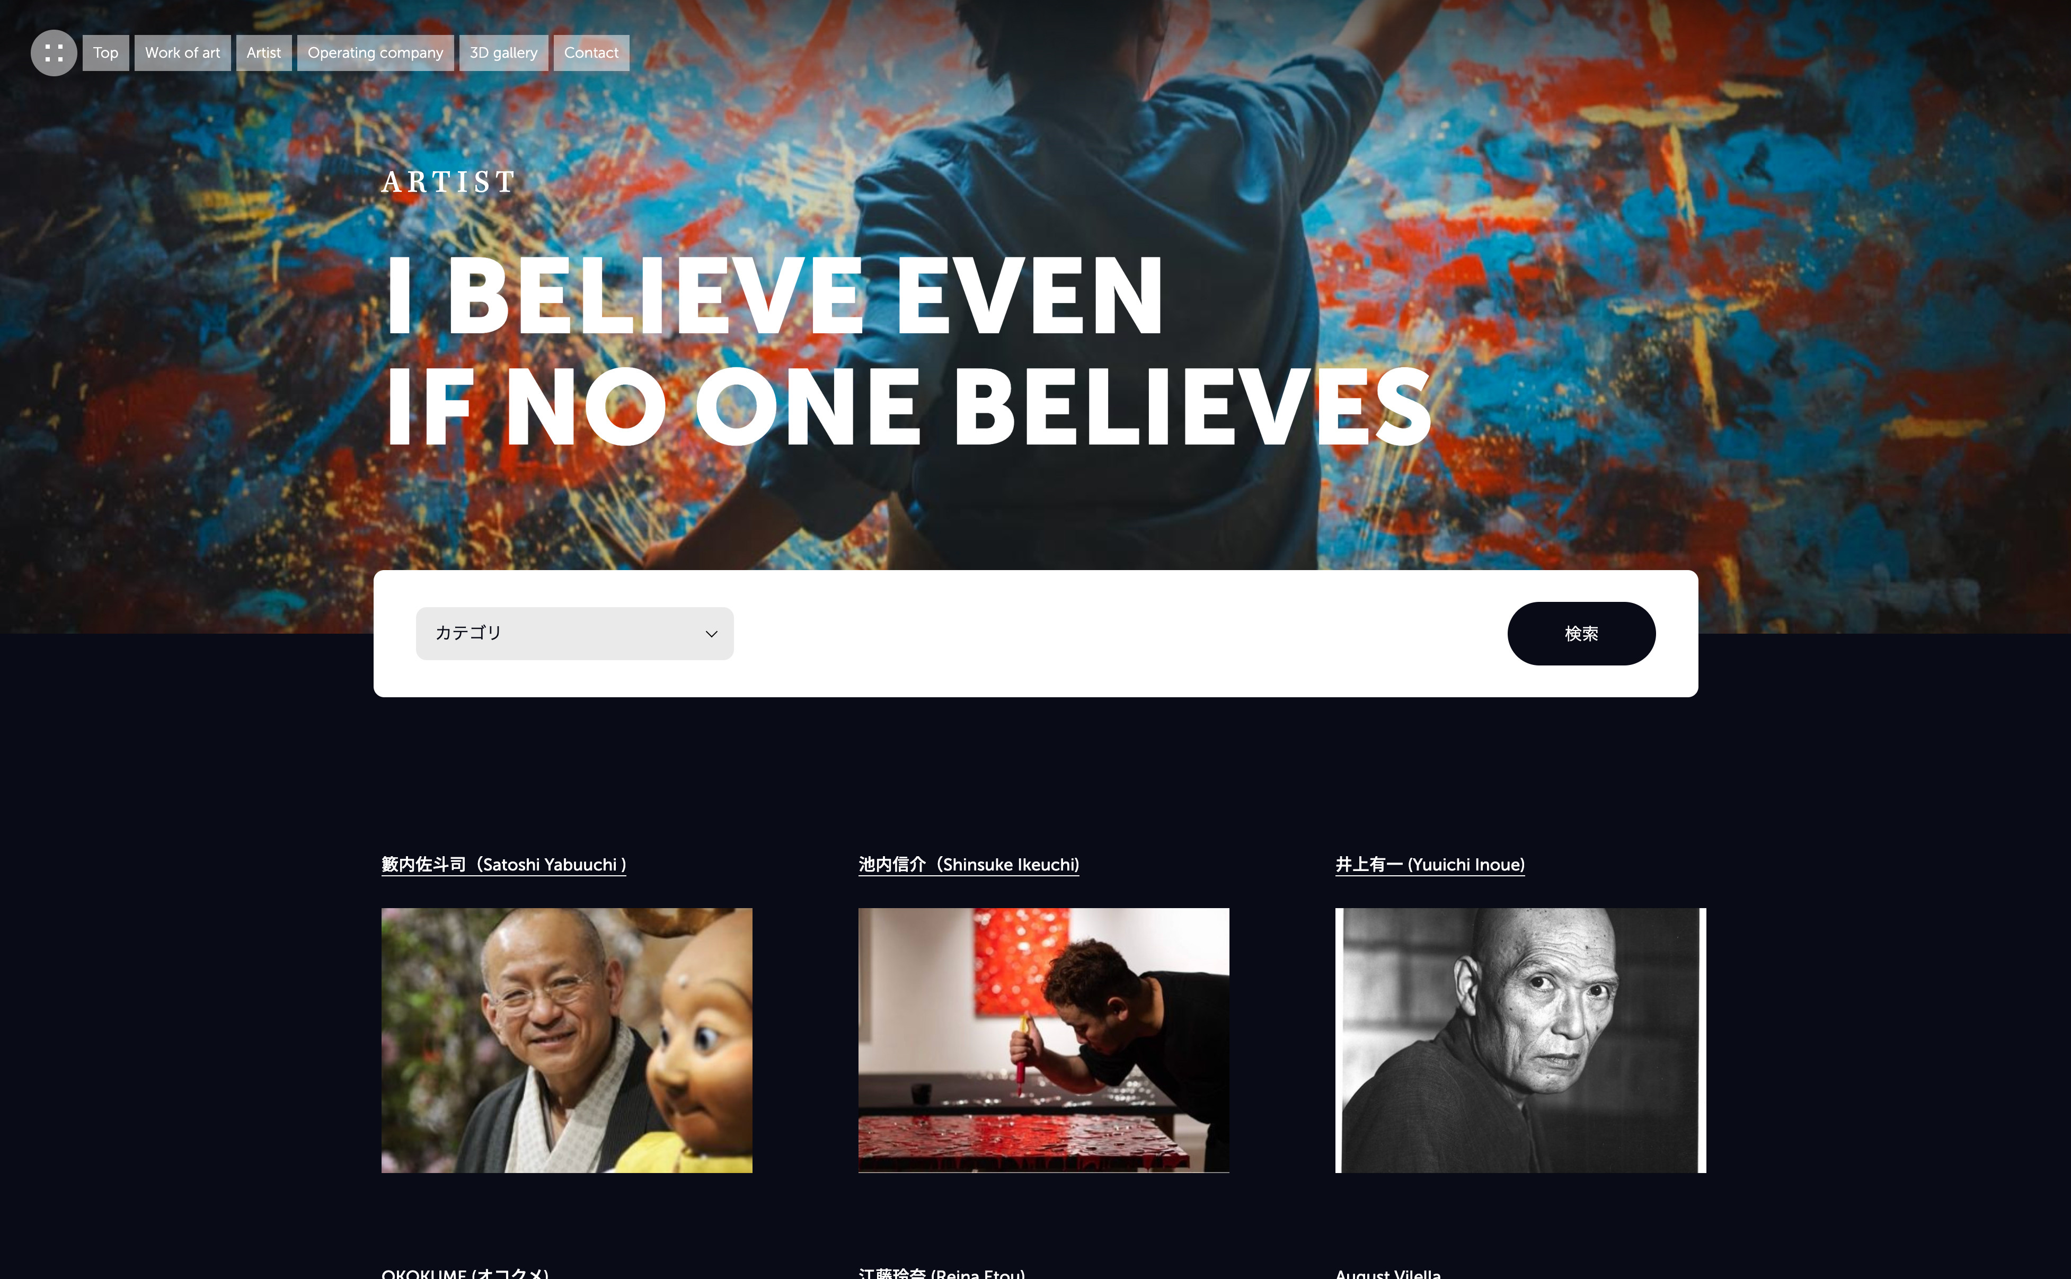
Task: Open the Reina Etou artist link
Action: (942, 1272)
